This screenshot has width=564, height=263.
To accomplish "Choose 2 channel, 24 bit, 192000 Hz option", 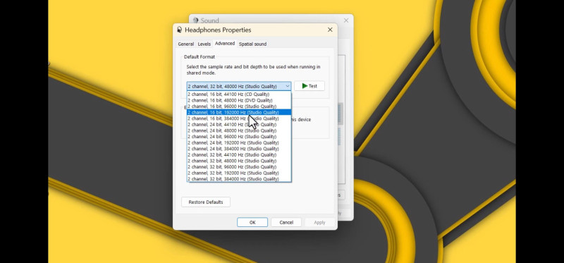I will (239, 143).
